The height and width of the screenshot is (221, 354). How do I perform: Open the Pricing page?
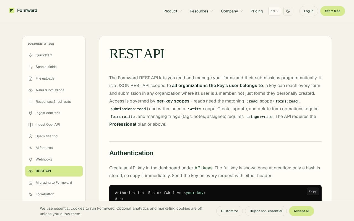click(x=257, y=11)
